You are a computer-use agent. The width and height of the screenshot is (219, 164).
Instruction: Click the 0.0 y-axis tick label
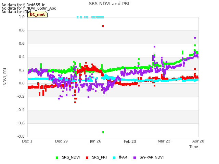22,83
